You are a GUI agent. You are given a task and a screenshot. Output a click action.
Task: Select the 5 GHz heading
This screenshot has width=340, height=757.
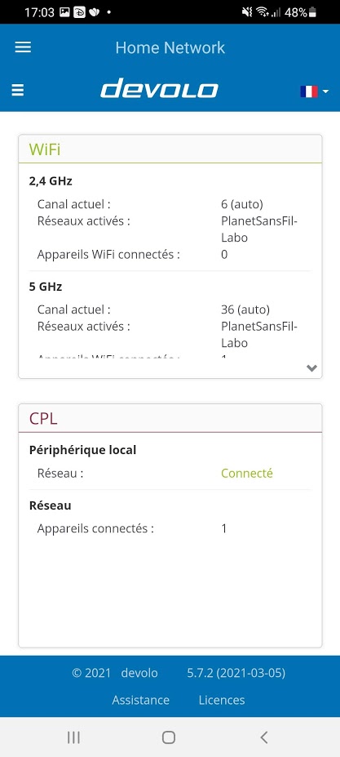click(46, 287)
